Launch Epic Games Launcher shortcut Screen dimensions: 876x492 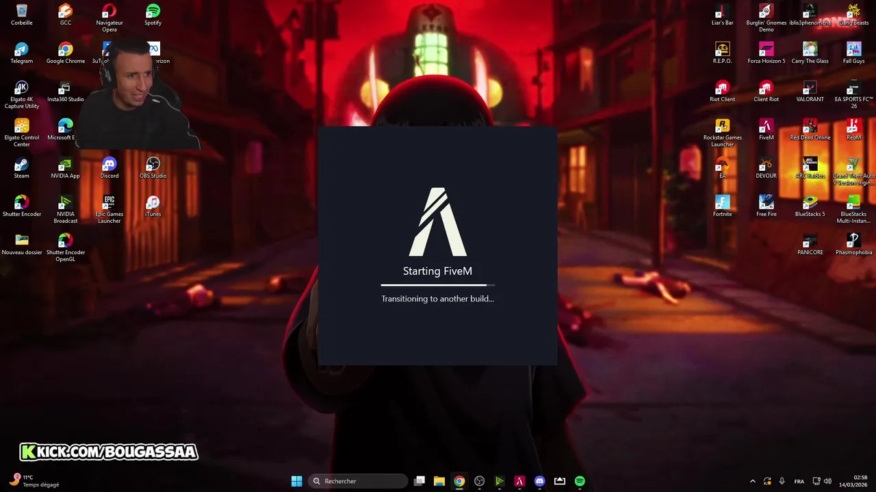click(x=109, y=210)
